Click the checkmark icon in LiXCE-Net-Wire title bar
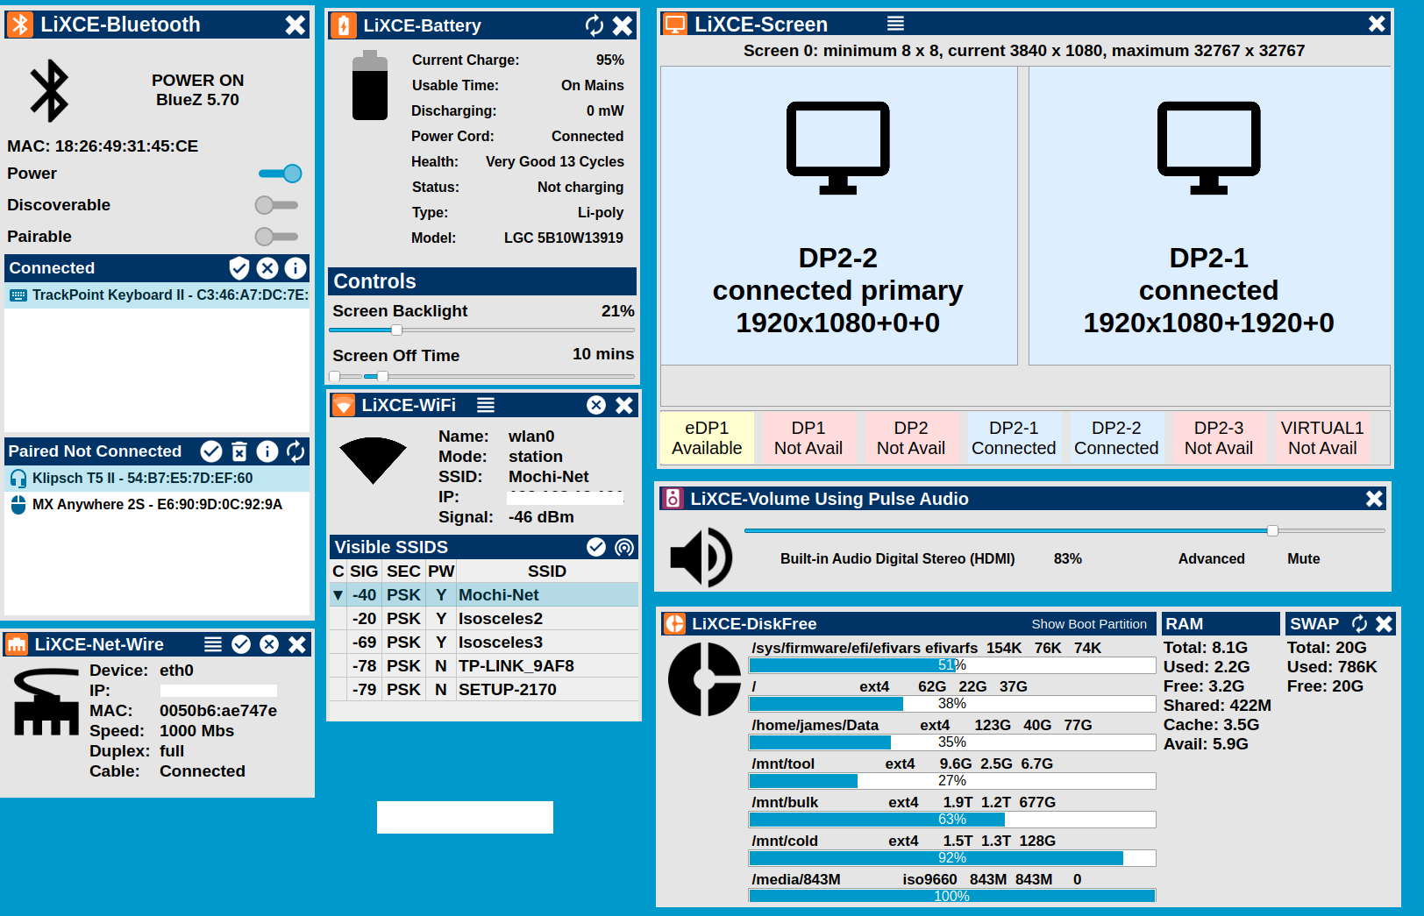 [241, 644]
